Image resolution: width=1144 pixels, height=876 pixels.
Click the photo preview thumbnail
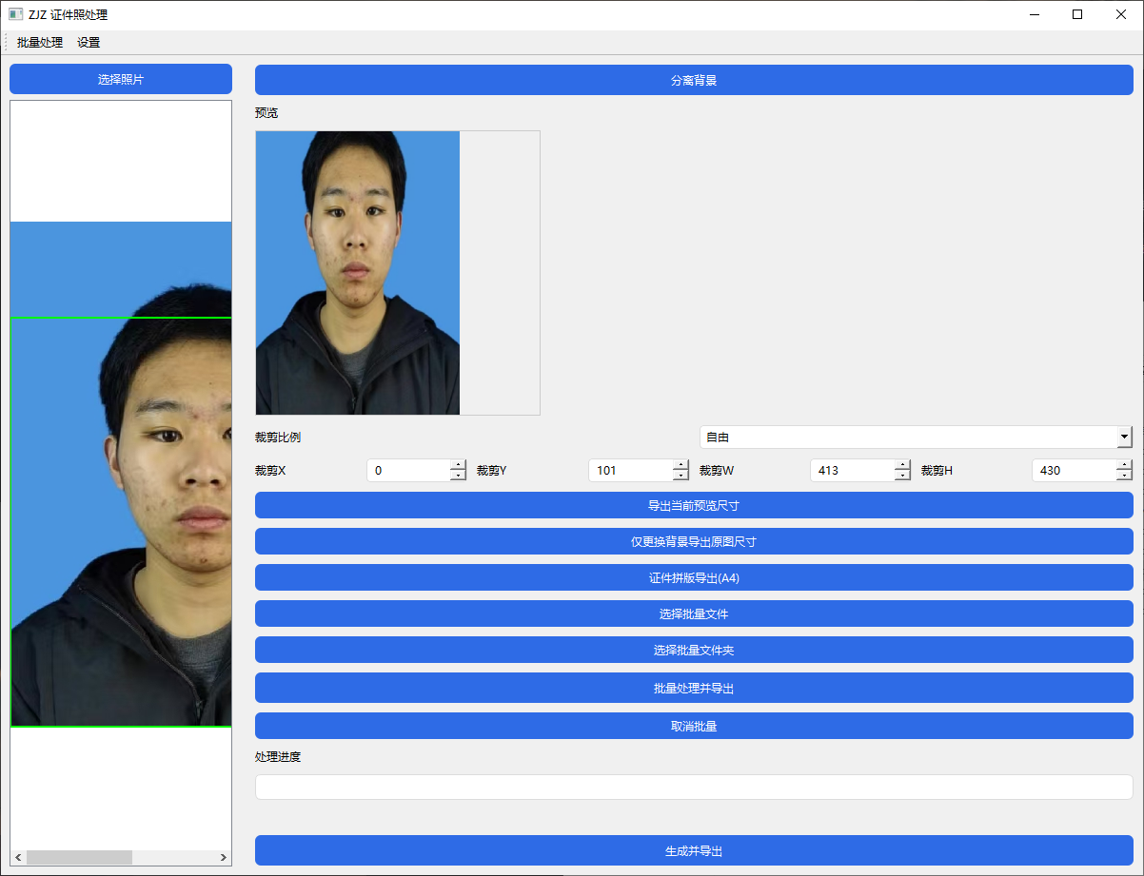point(357,272)
